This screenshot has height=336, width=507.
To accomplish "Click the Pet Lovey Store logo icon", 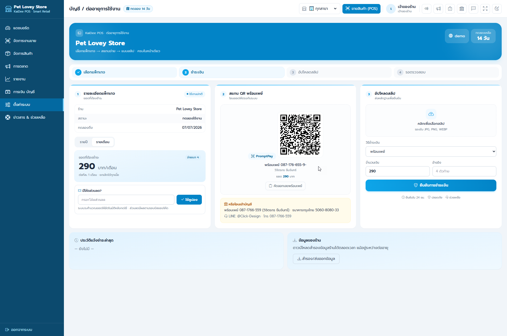I will coord(9,9).
